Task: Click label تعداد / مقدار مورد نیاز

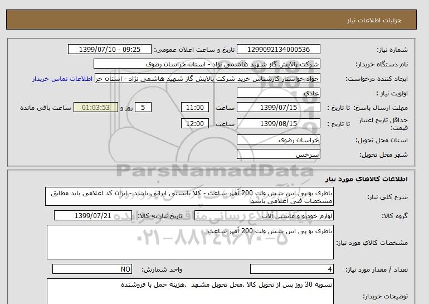Action: [x=377, y=270]
